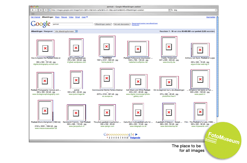Open the Om te beginnen kun u thumbnail
This screenshot has height=163, width=247.
[x=169, y=82]
